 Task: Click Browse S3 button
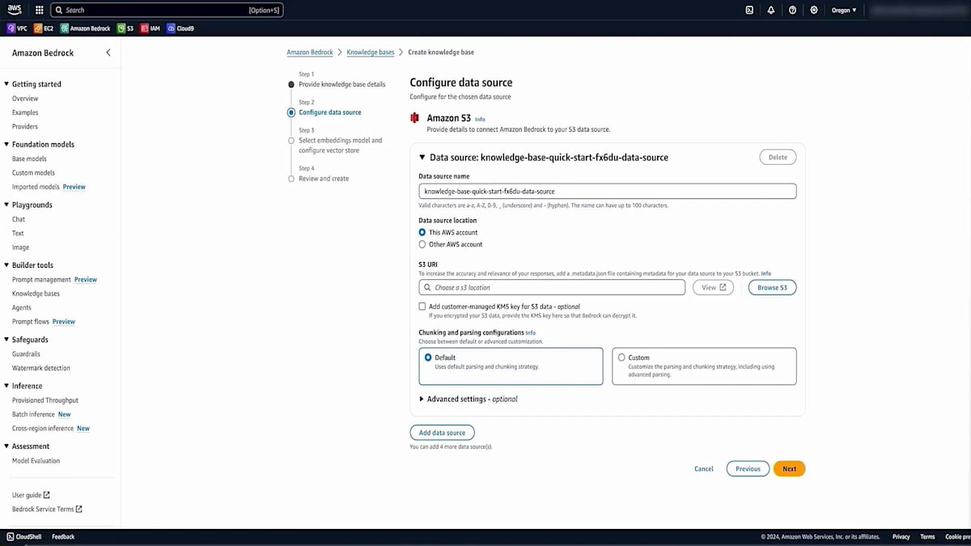[x=772, y=288]
